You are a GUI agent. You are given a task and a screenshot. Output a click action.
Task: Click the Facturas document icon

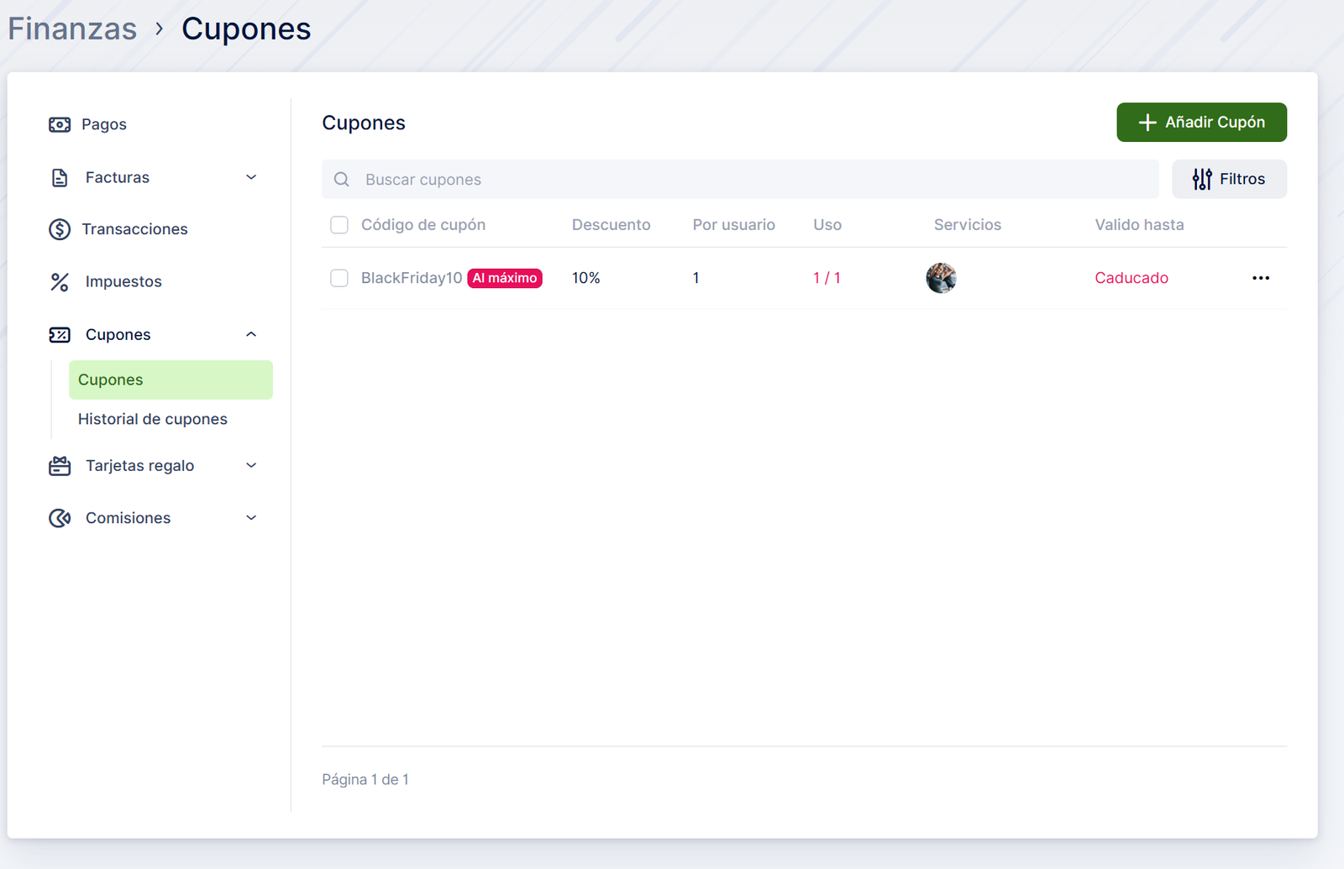pos(60,178)
